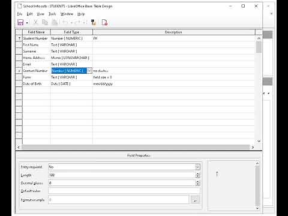288x216 pixels.
Task: Click the Undo arrow icon
Action: [x=65, y=22]
